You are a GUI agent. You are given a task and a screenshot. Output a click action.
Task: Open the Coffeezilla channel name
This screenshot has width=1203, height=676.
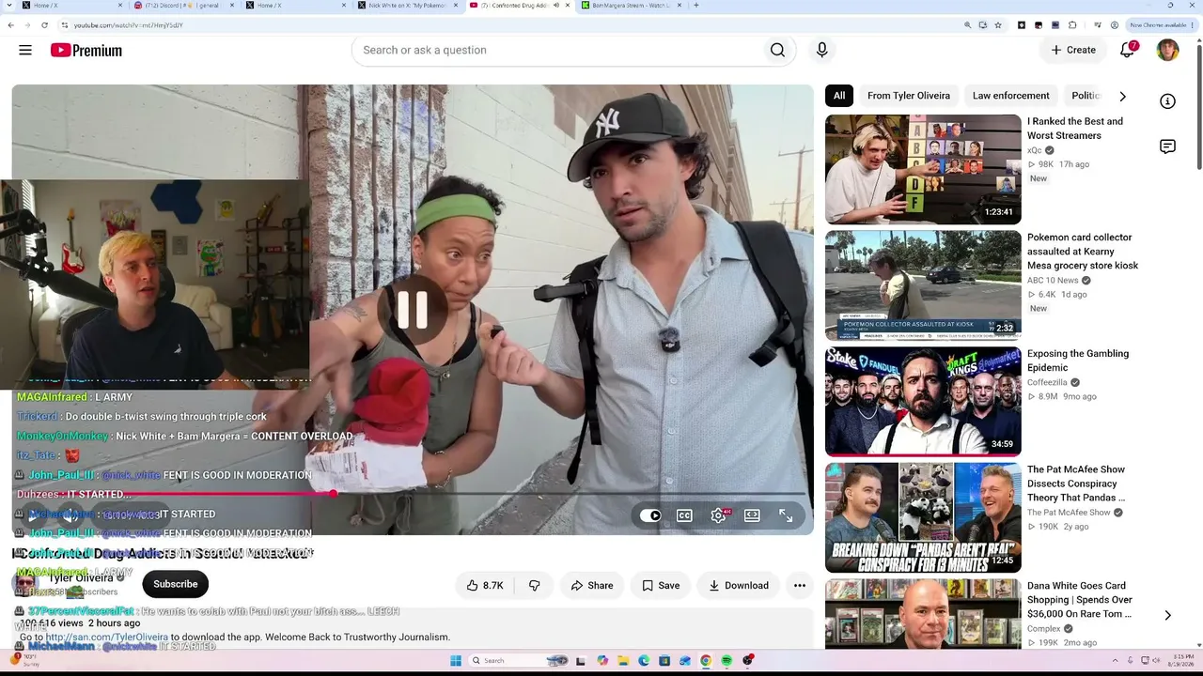1047,383
